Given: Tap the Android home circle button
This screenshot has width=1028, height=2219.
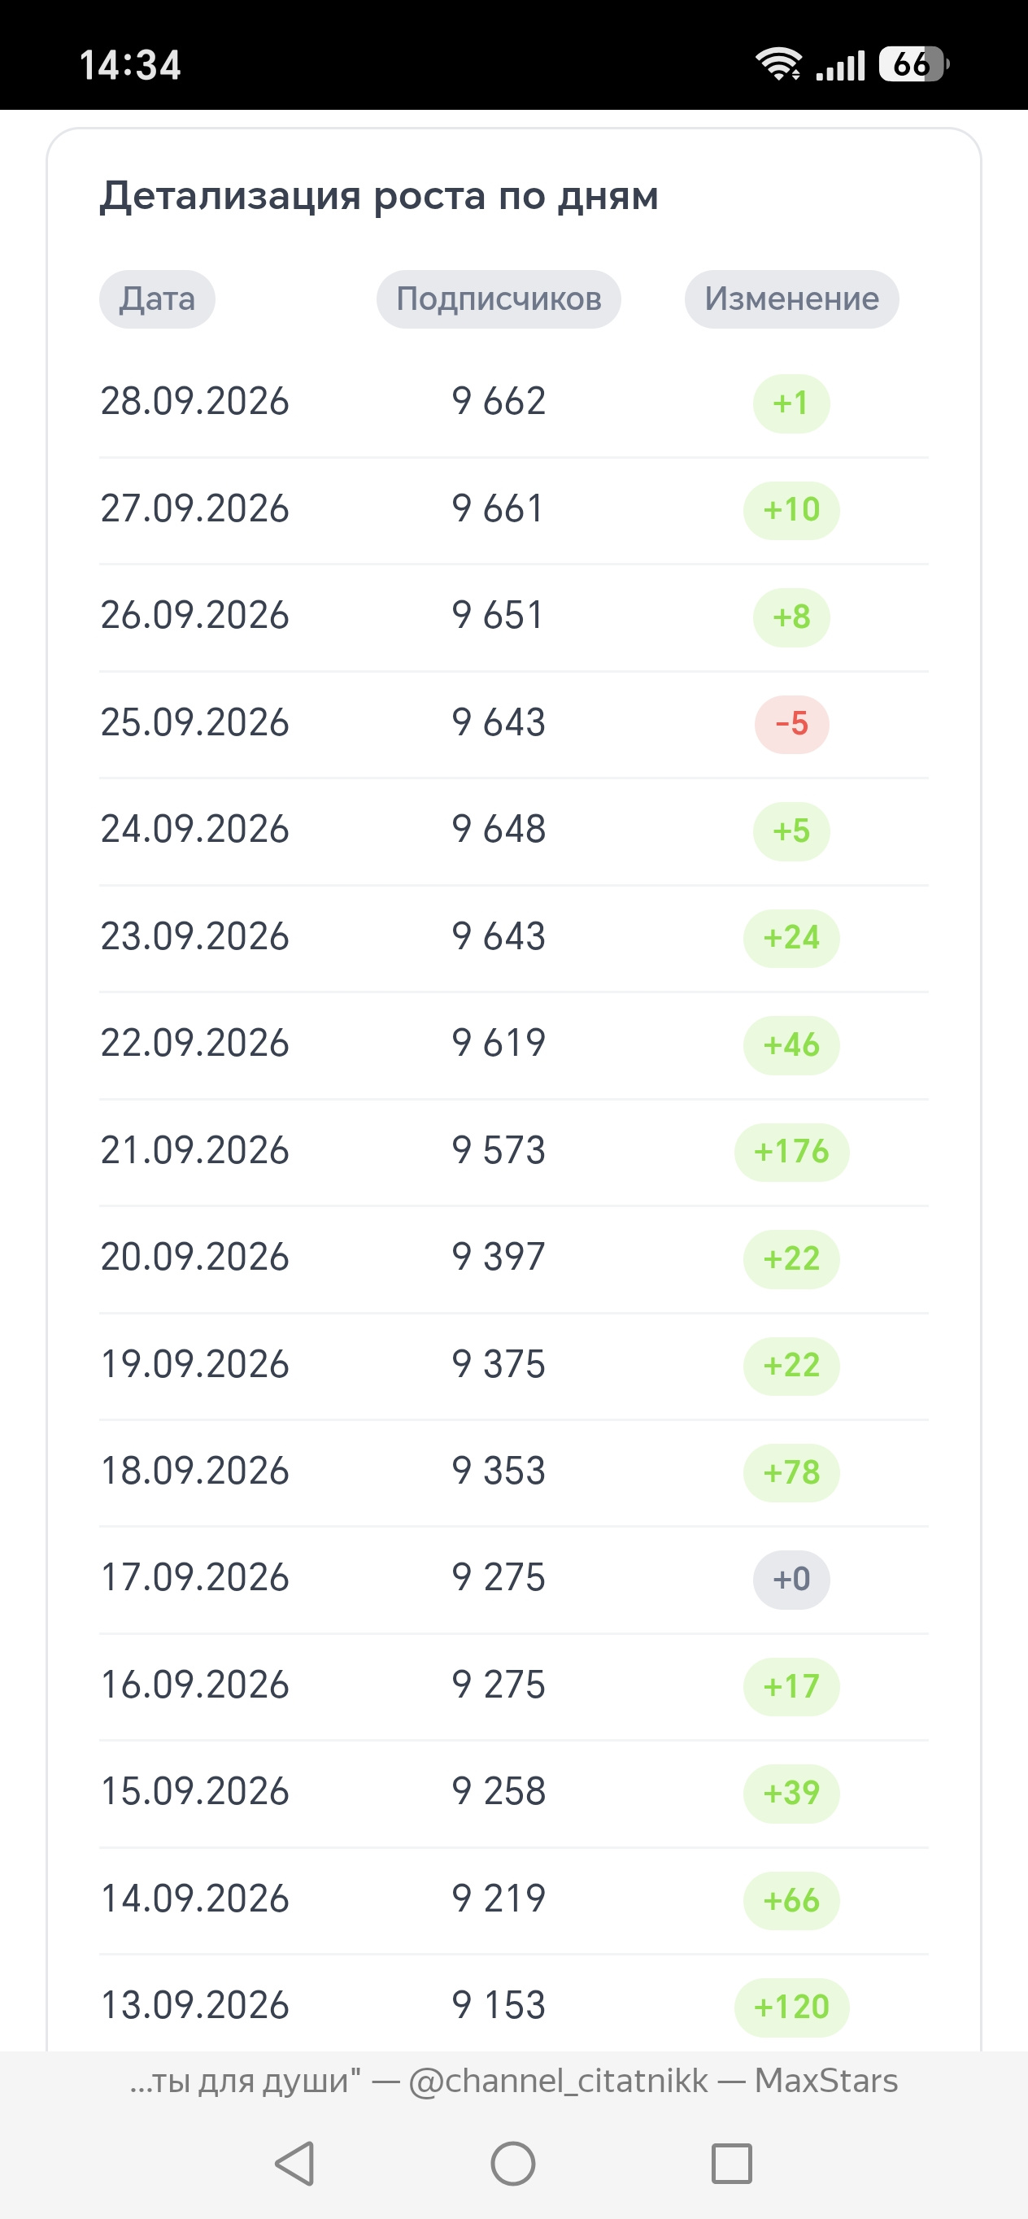Looking at the screenshot, I should click(513, 2163).
